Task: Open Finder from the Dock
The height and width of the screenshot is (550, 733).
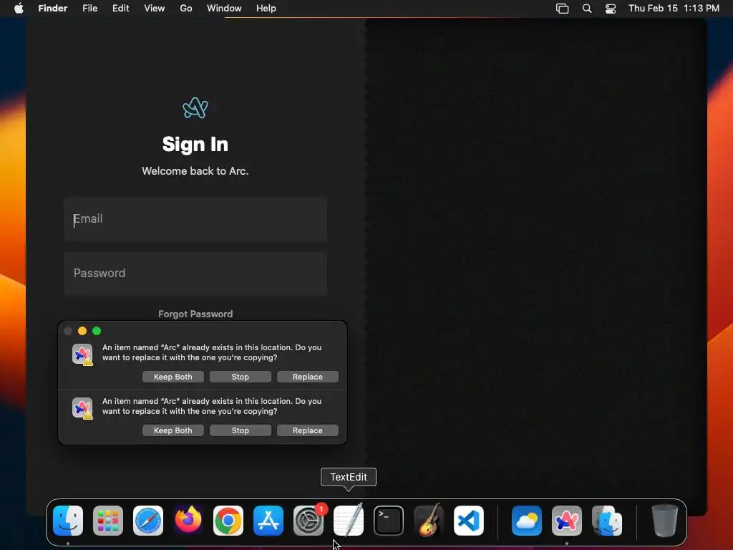Action: tap(68, 521)
